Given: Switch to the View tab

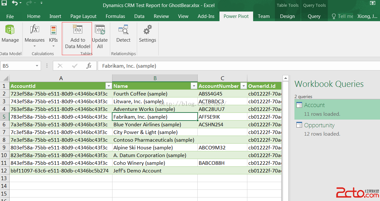Looking at the screenshot, I should tap(183, 16).
